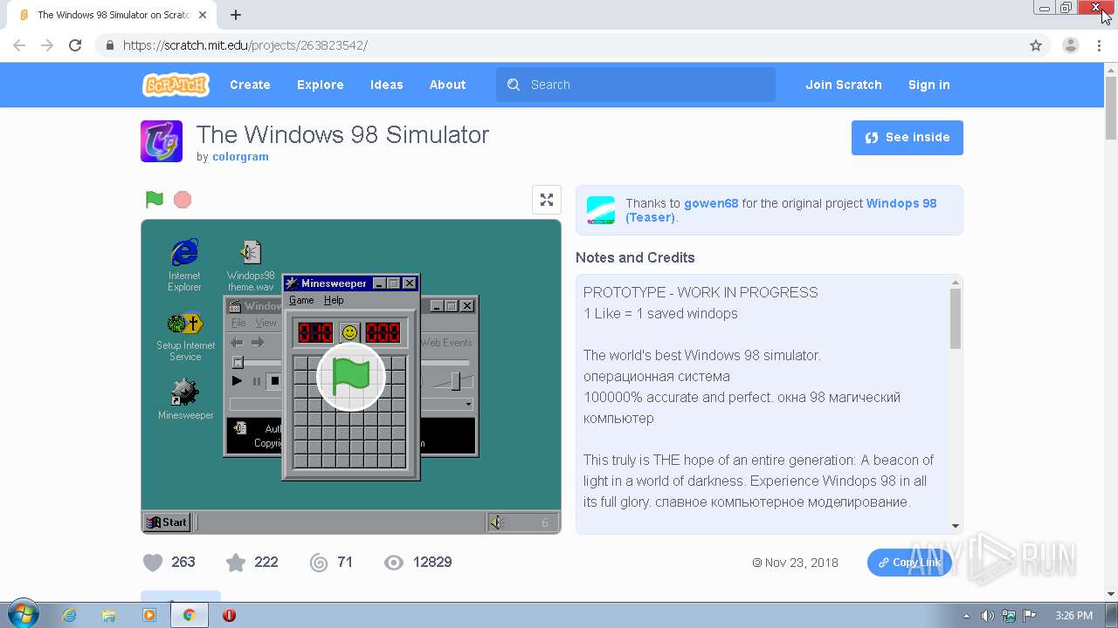The image size is (1118, 628).
Task: Love the project with the heart icon
Action: tap(153, 563)
